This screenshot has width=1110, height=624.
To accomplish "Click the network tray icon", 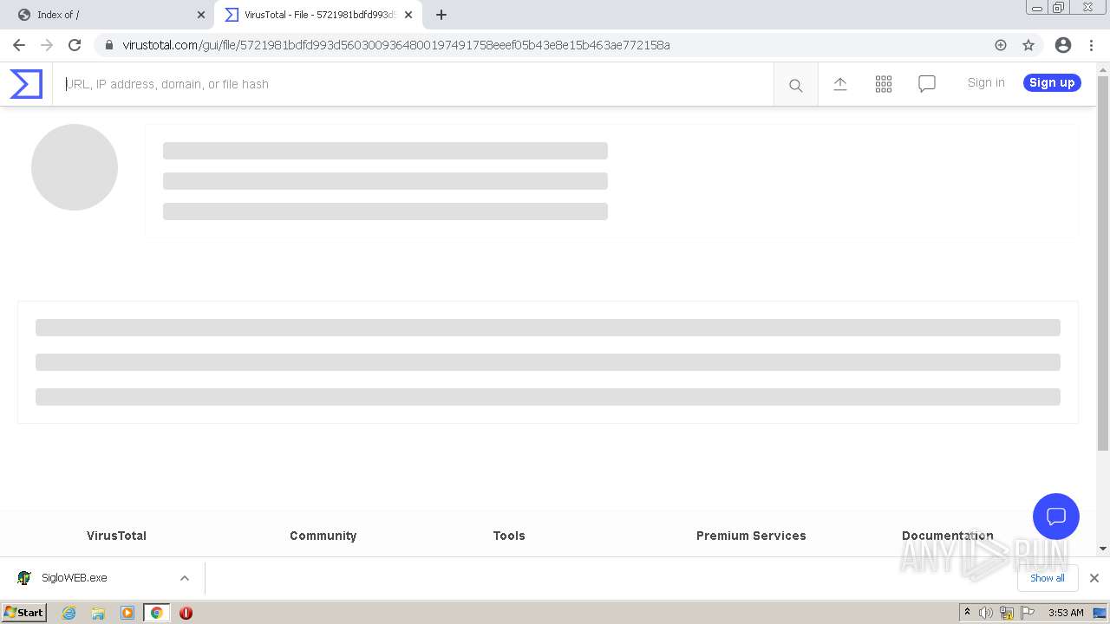I will [x=1007, y=613].
